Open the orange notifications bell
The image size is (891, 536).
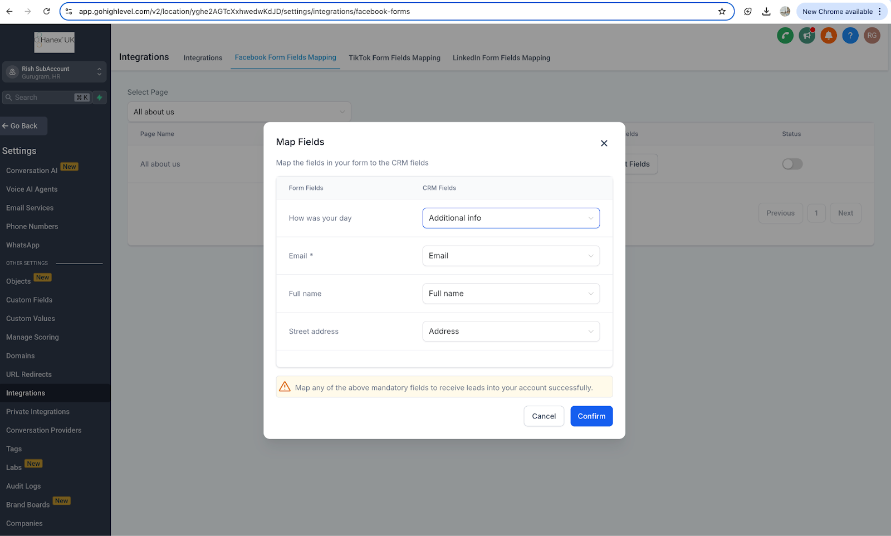coord(829,36)
